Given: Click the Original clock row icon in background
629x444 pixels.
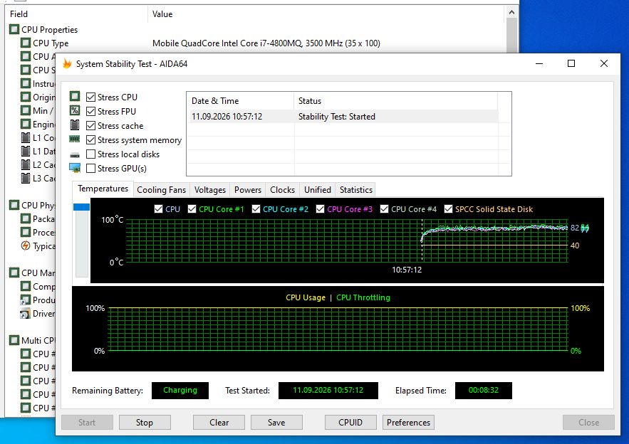Looking at the screenshot, I should click(x=26, y=97).
